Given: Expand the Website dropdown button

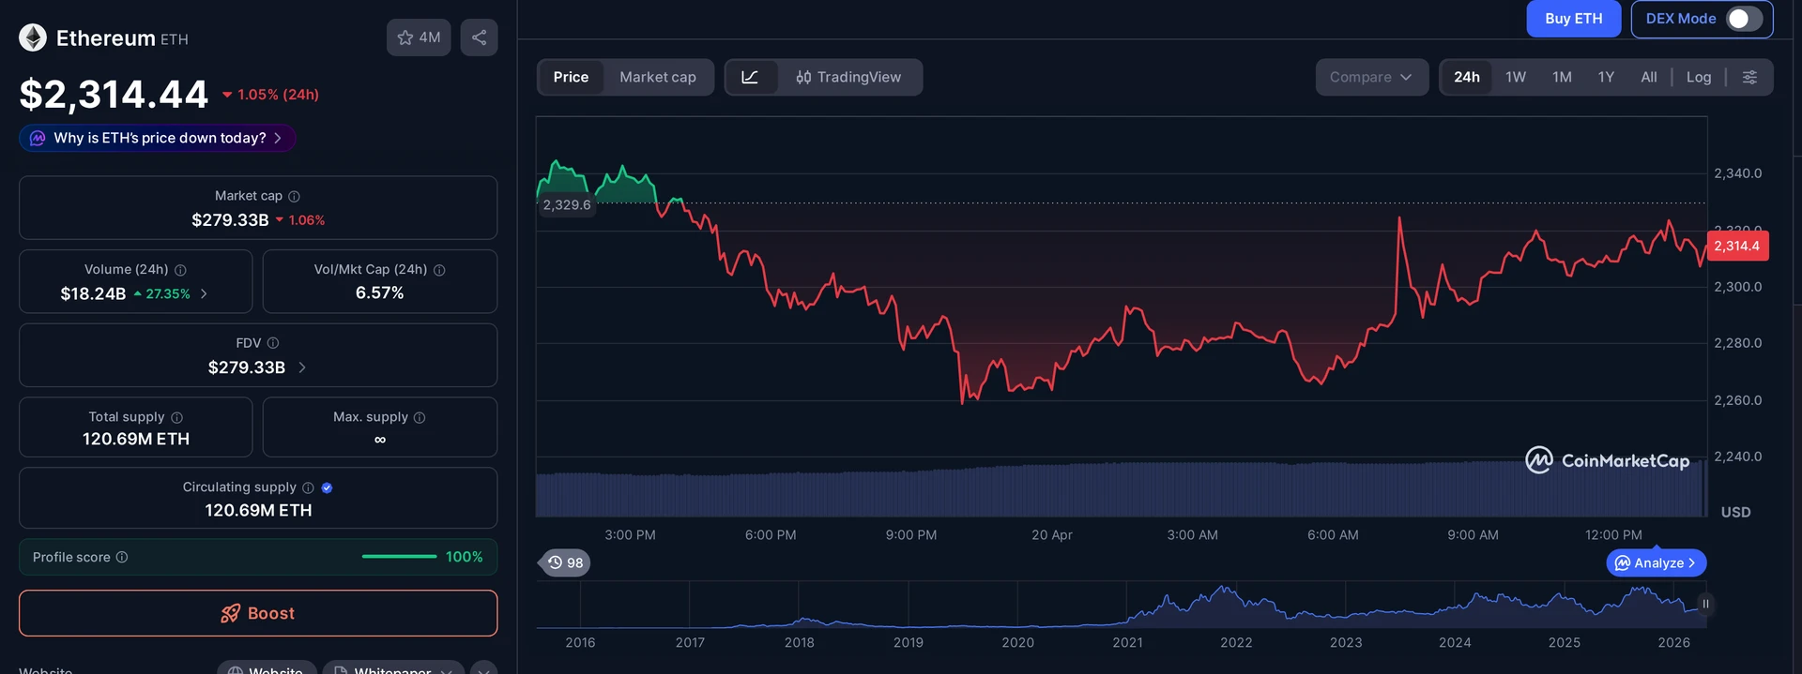Looking at the screenshot, I should tap(267, 667).
